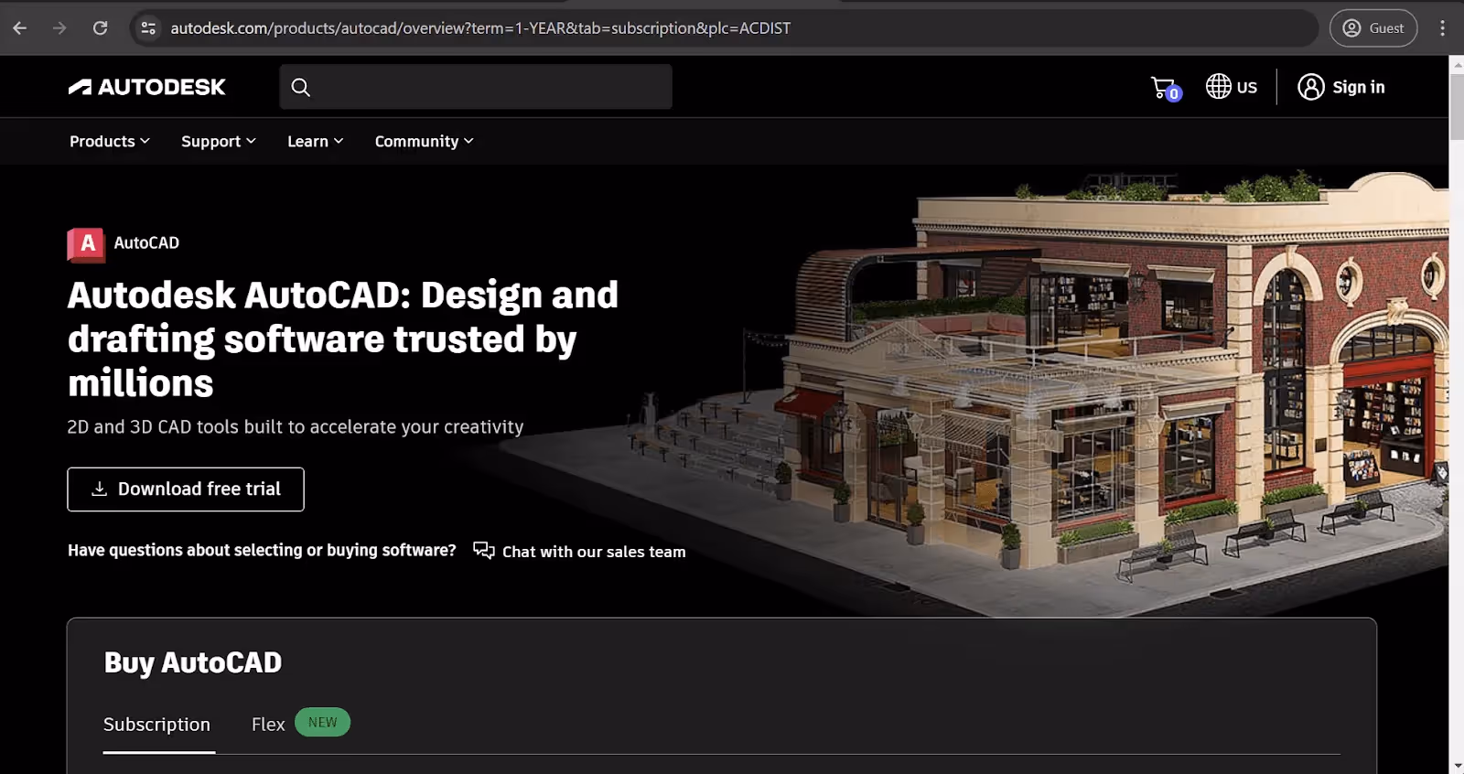Click the 'AutoCAD' product name label
Image resolution: width=1464 pixels, height=774 pixels.
pyautogui.click(x=146, y=243)
